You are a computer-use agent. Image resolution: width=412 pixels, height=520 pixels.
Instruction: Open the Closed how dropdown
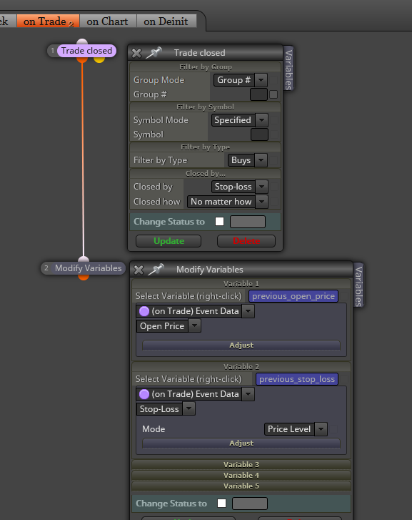pos(227,202)
